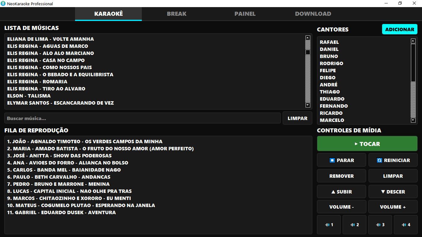Click the NeoKaraoke microphone icon in title bar
This screenshot has width=422, height=237.
[3, 4]
